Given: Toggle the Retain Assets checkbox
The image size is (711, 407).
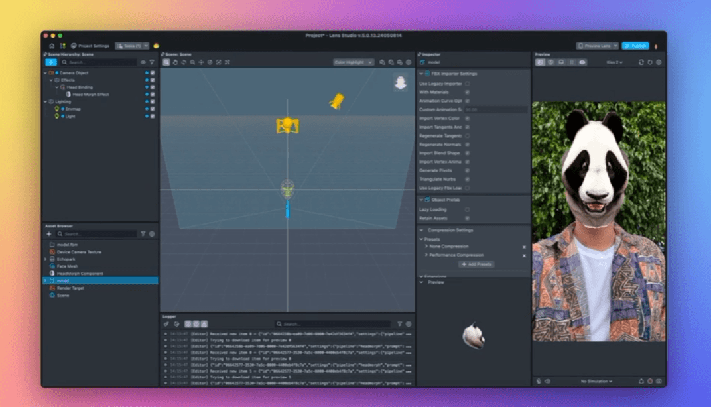Looking at the screenshot, I should (x=467, y=218).
